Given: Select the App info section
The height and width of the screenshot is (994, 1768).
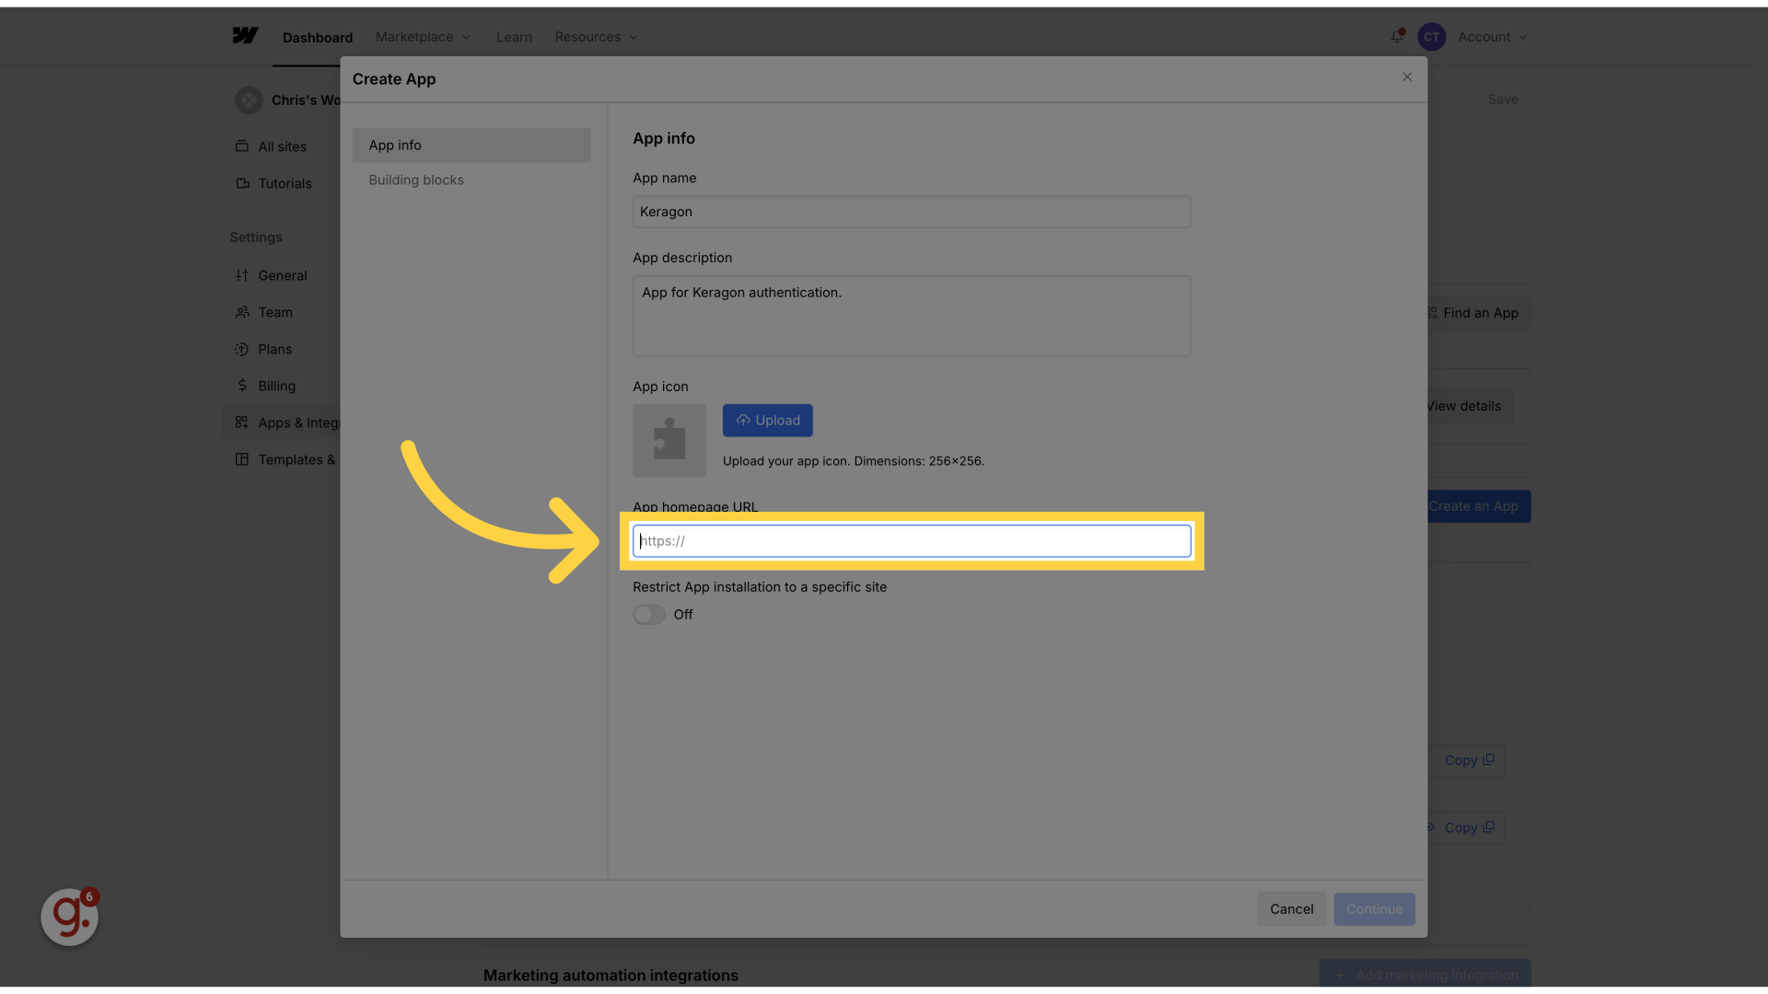Looking at the screenshot, I should tap(471, 145).
